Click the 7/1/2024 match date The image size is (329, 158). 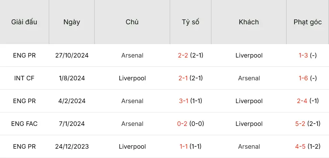tap(72, 124)
